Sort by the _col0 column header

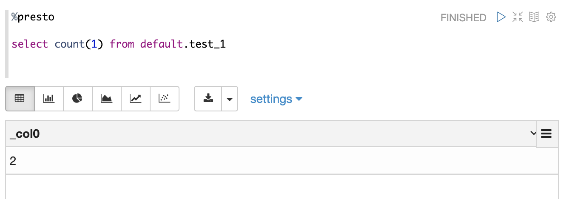[25, 134]
